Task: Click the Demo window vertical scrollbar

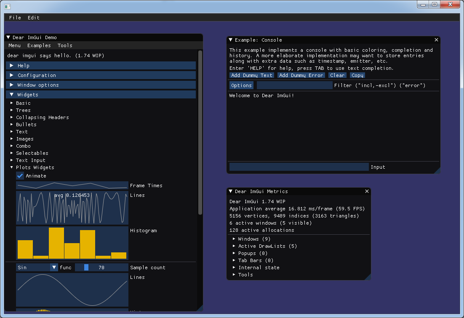Action: (200, 132)
